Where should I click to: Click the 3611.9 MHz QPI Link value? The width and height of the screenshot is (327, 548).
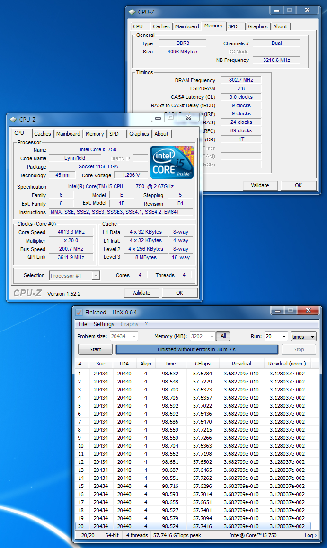coord(71,257)
